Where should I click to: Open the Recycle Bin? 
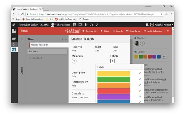(x=90, y=31)
